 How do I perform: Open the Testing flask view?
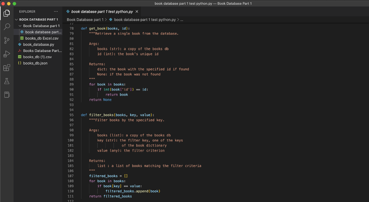(6, 81)
